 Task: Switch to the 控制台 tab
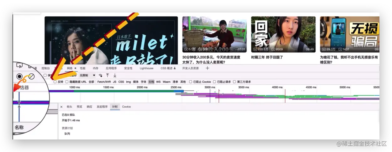45,68
